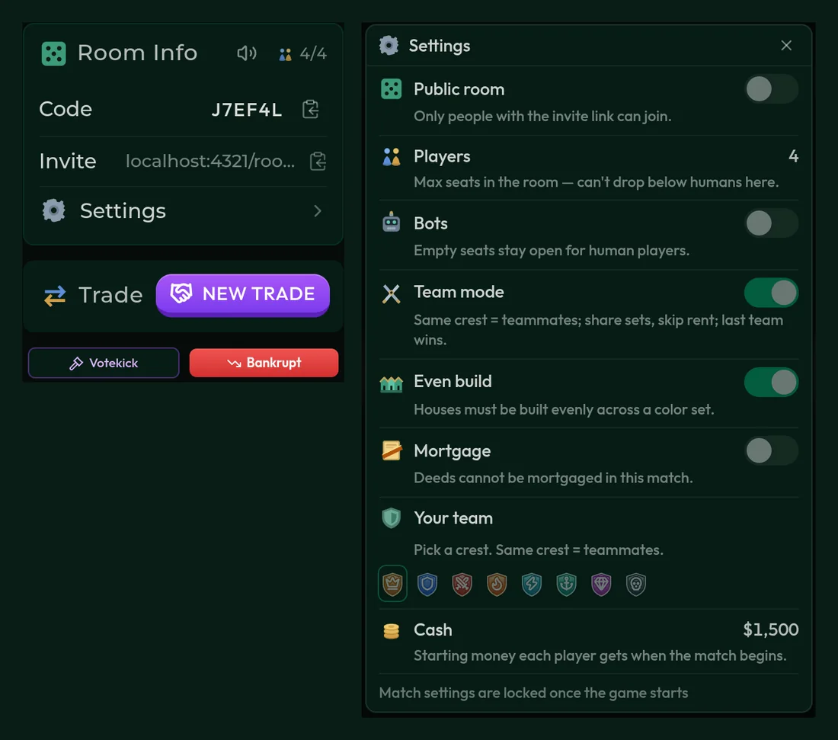Viewport: 838px width, 740px height.
Task: Click 'Empty seats stay open for human players.'
Action: pyautogui.click(x=552, y=250)
